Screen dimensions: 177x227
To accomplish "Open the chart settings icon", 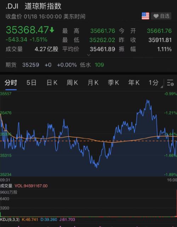I will [170, 83].
